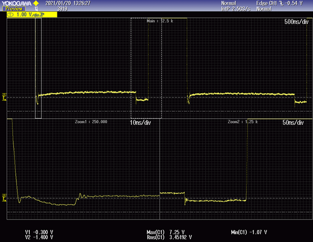Click the trigger position icon next to 3919

[x=36, y=9]
